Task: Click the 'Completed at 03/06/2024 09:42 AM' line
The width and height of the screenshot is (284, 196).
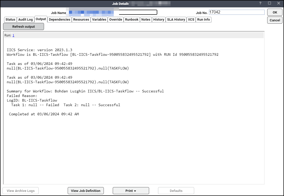Action: point(44,114)
